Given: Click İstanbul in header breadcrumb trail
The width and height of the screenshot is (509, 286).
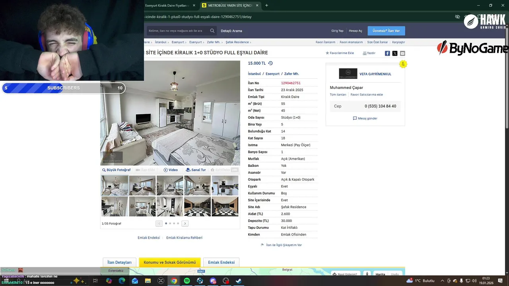Looking at the screenshot, I should click(x=161, y=42).
